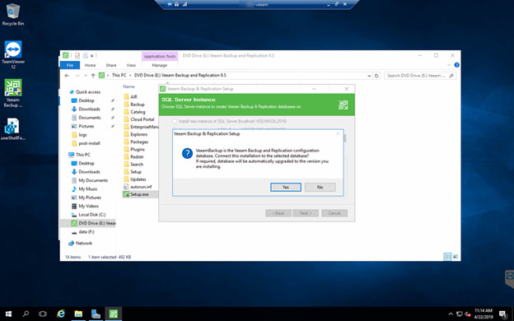Switch to View ribbon tab

pos(131,65)
